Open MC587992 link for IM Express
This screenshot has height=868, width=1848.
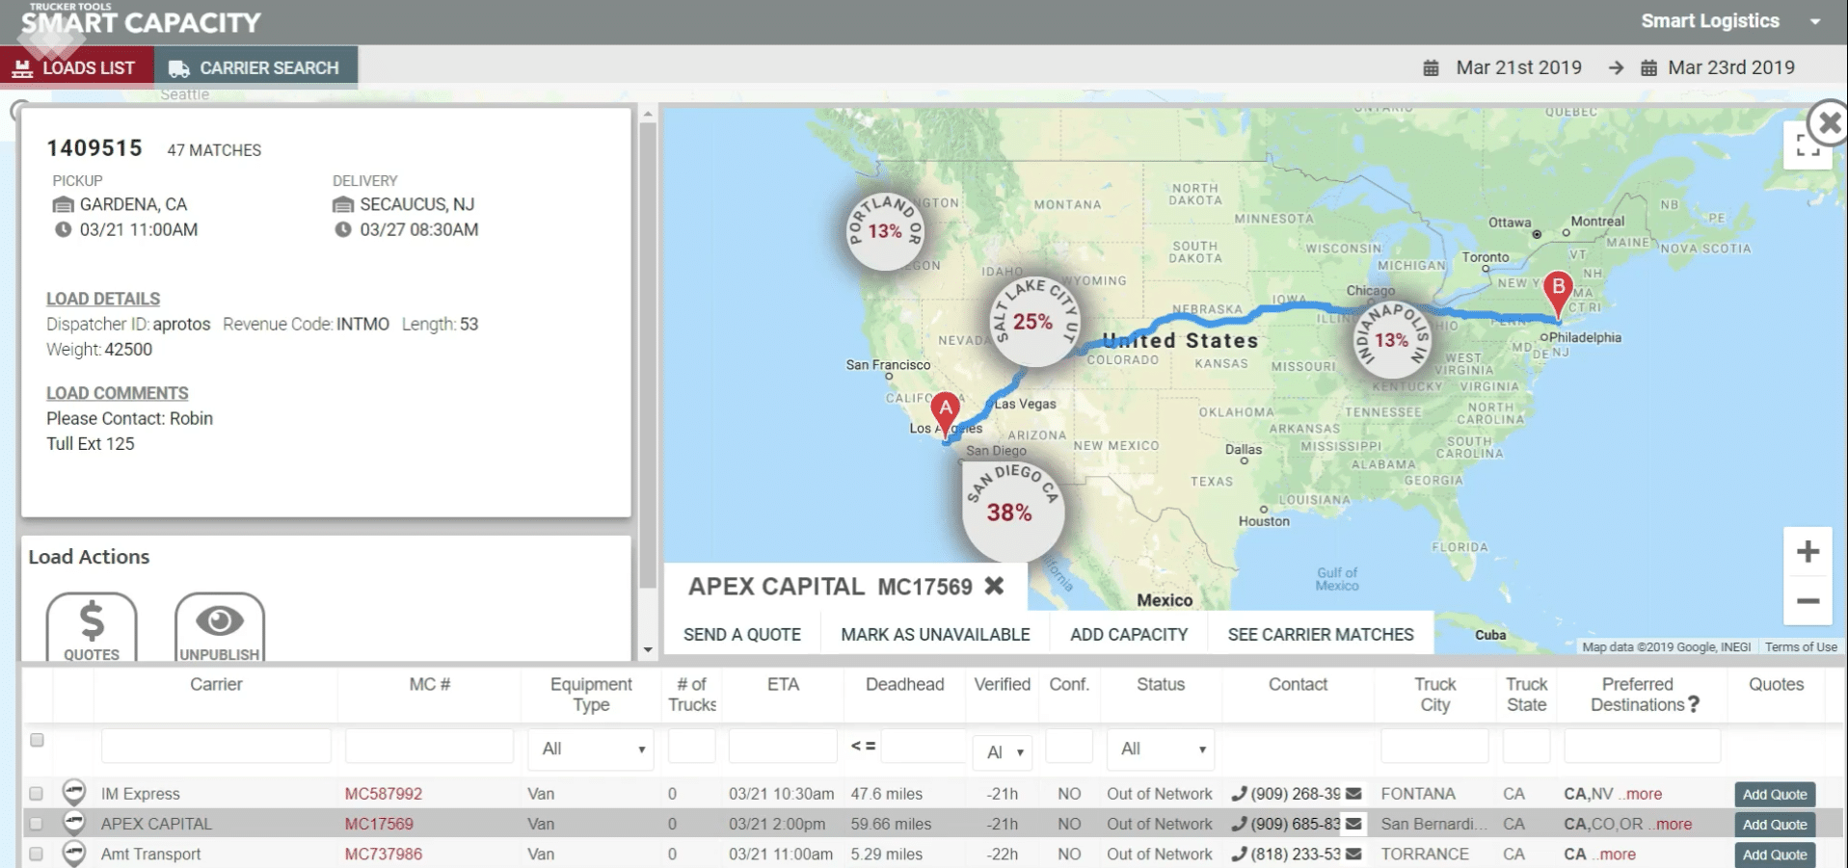(384, 794)
